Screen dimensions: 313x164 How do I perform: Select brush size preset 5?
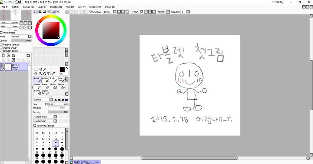point(37,144)
